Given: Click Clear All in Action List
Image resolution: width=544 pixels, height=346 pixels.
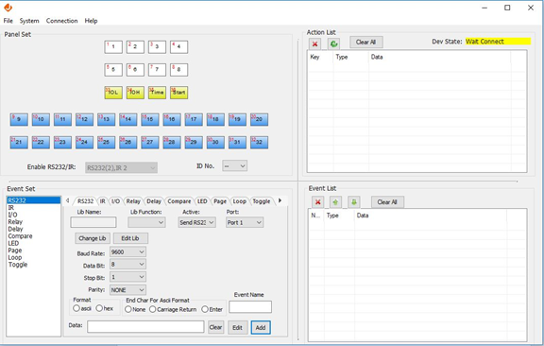Looking at the screenshot, I should click(x=366, y=42).
